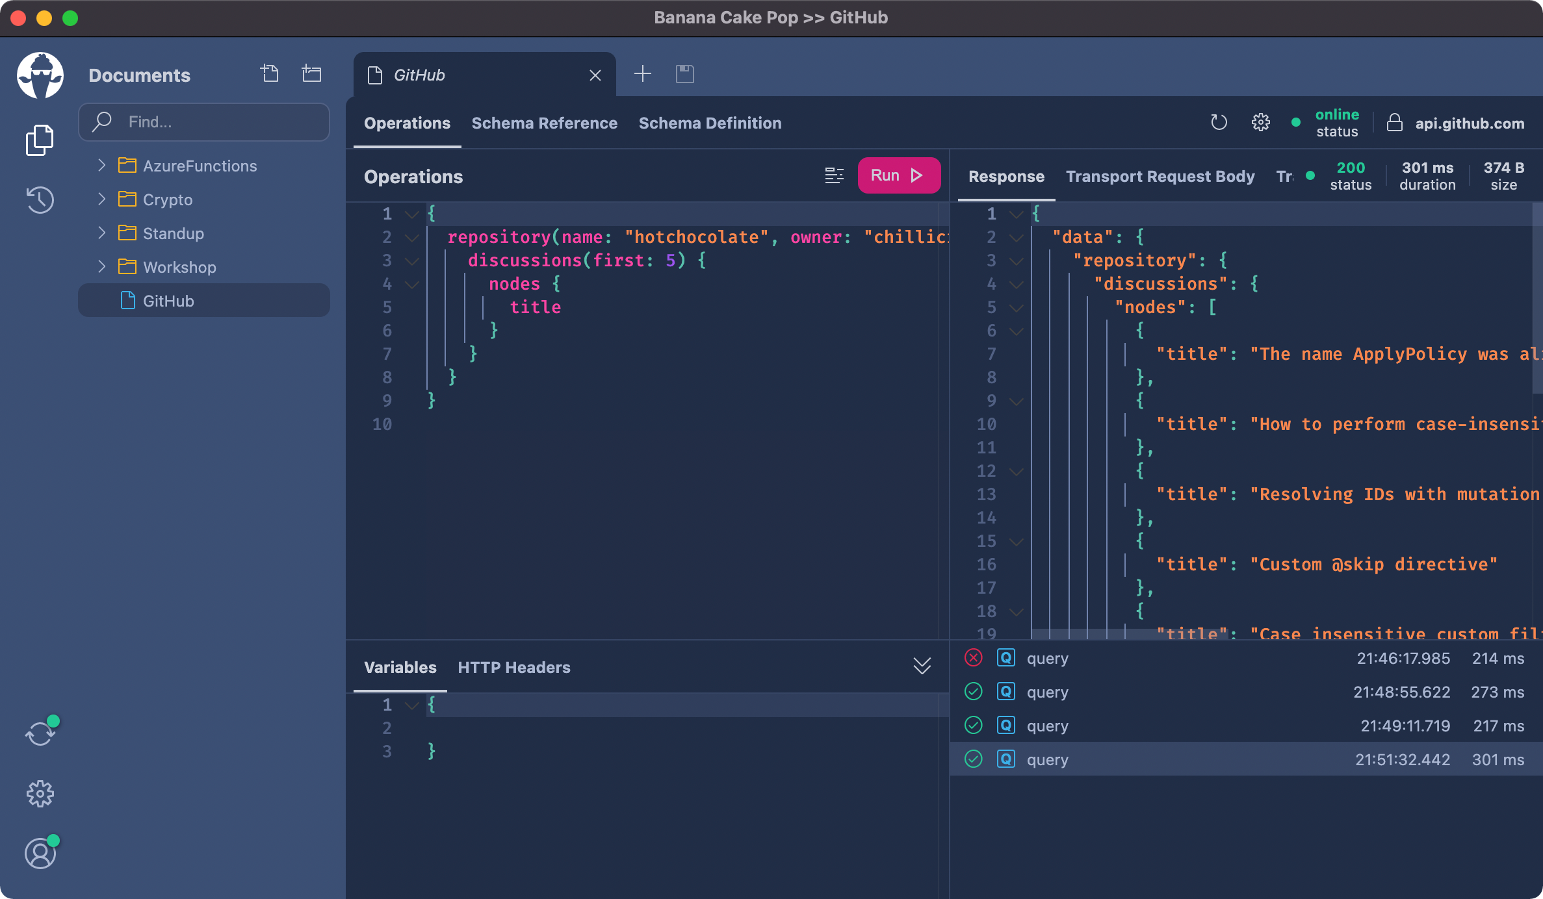Image resolution: width=1543 pixels, height=899 pixels.
Task: Open the Transport Request Body tab
Action: click(x=1160, y=177)
